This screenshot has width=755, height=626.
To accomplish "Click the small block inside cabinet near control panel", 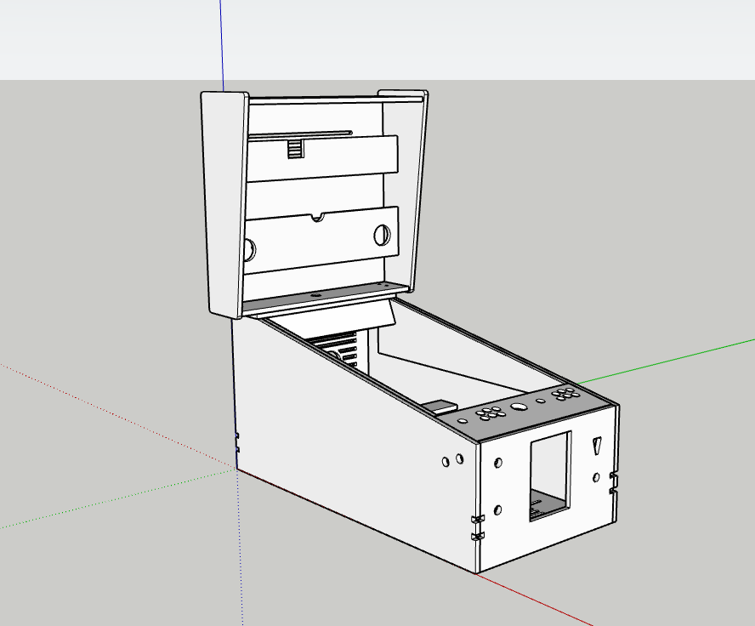I will tap(440, 407).
